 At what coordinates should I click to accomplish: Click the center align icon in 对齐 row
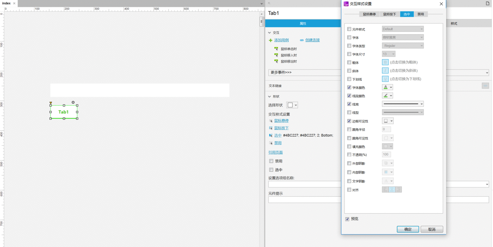tap(392, 190)
